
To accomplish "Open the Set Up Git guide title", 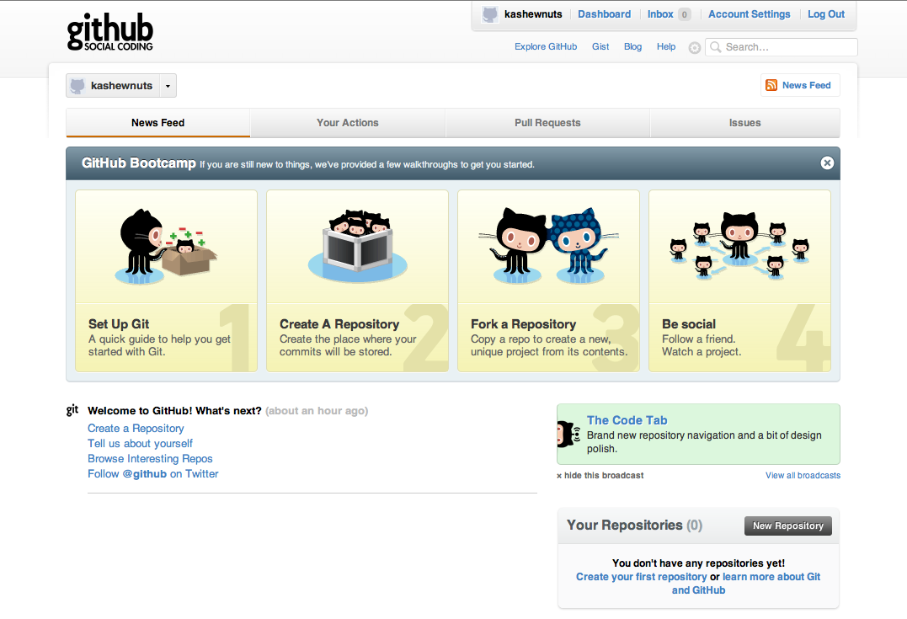I will (x=119, y=324).
